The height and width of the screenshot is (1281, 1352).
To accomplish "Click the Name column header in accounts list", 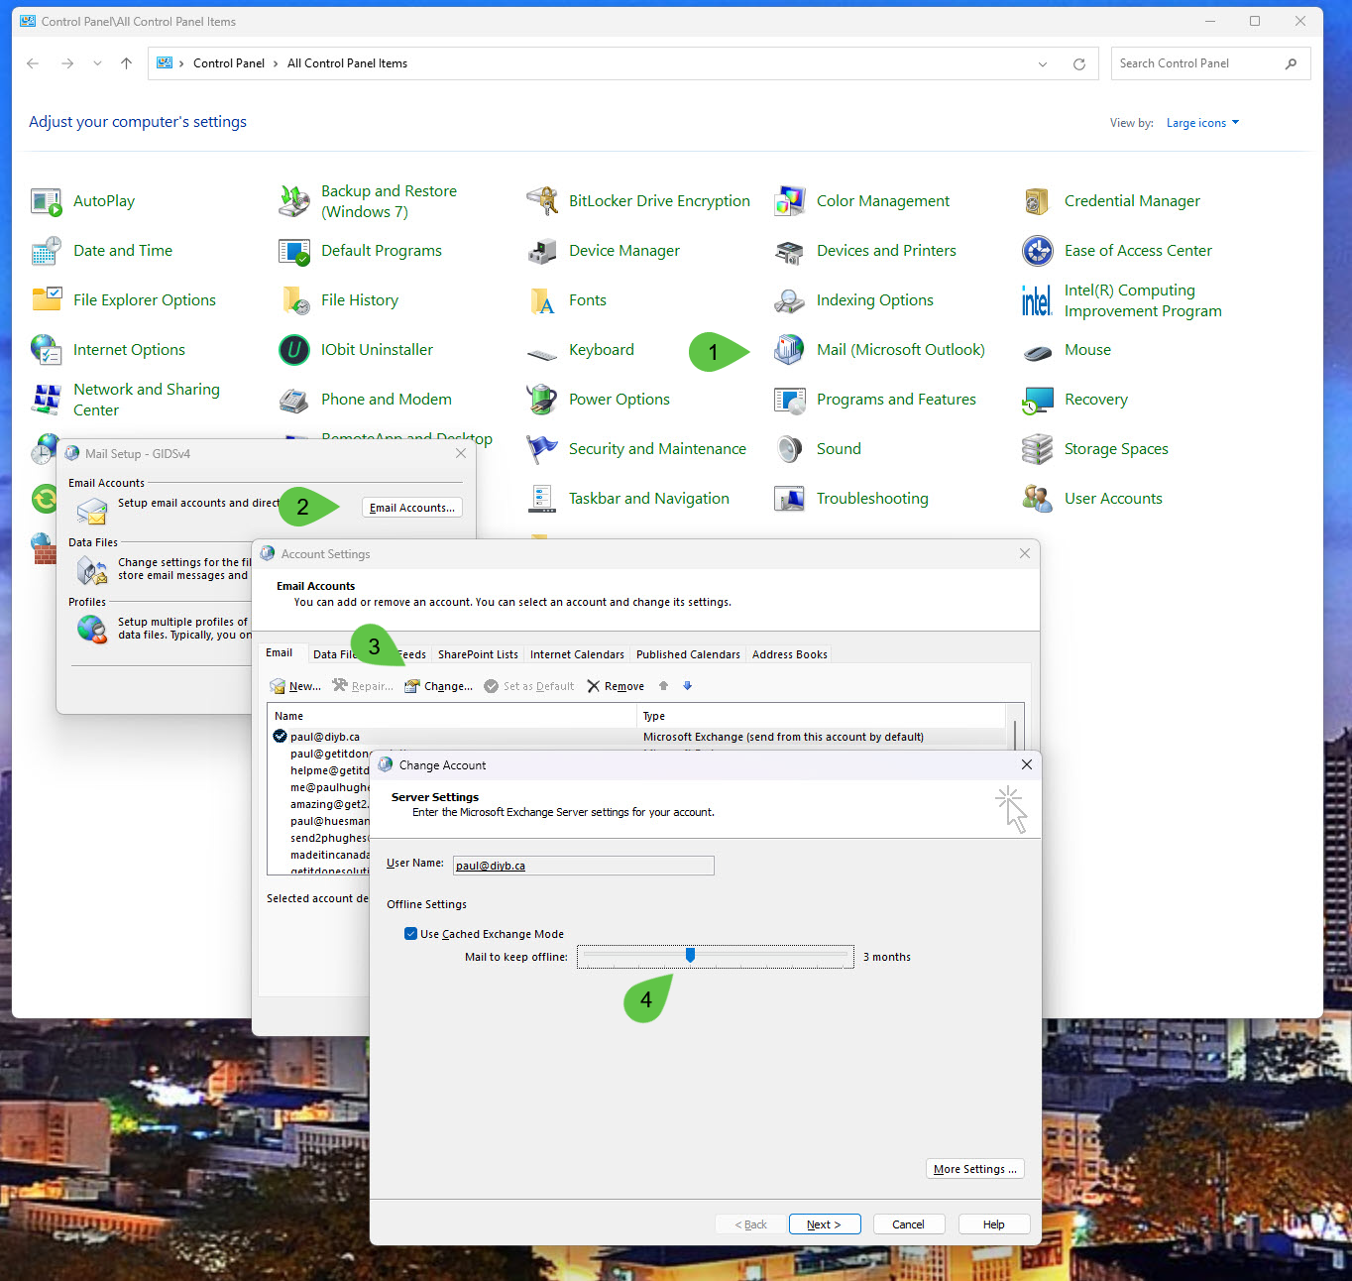I will (452, 716).
